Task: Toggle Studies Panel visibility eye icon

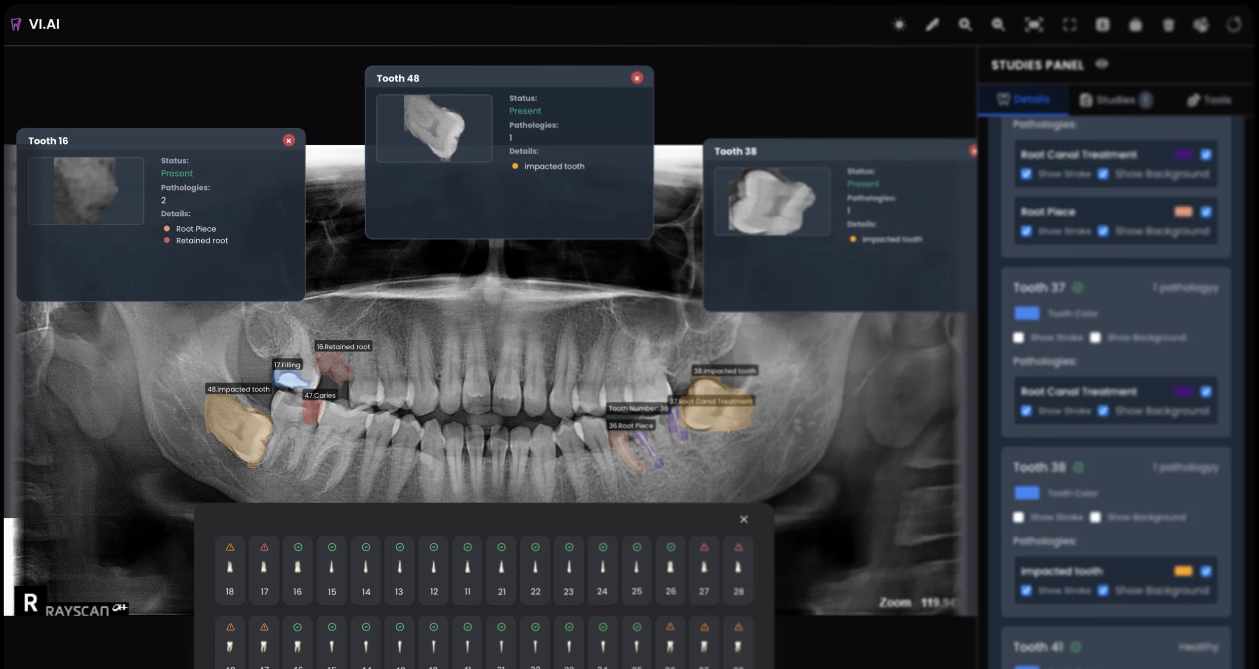Action: click(x=1102, y=64)
